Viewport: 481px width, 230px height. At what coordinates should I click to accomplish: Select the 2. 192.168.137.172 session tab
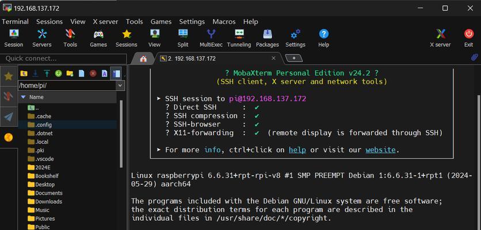[191, 59]
